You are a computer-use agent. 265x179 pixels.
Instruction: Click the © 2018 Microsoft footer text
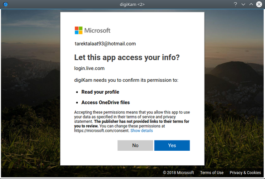point(179,173)
